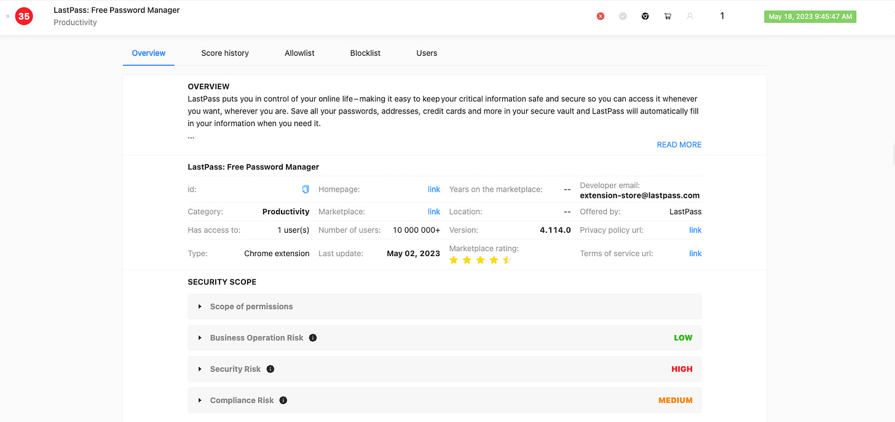895x422 pixels.
Task: Click the Productivity subtitle under the title
Action: [75, 22]
